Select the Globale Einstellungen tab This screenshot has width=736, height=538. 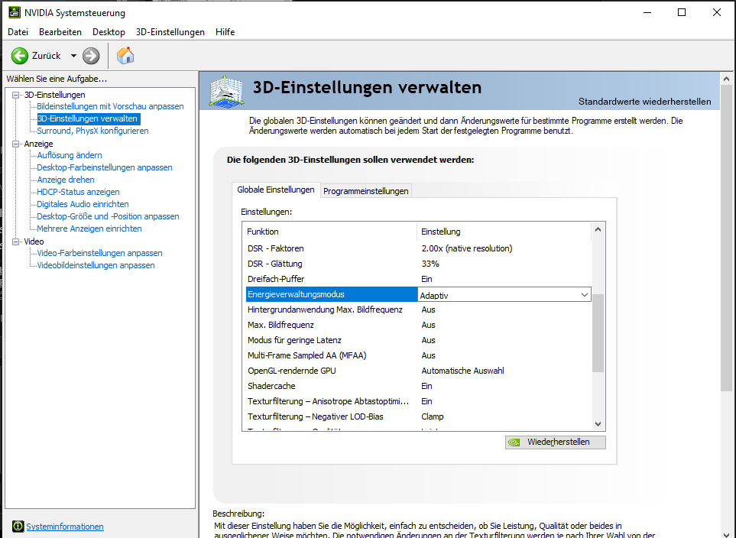click(x=276, y=190)
